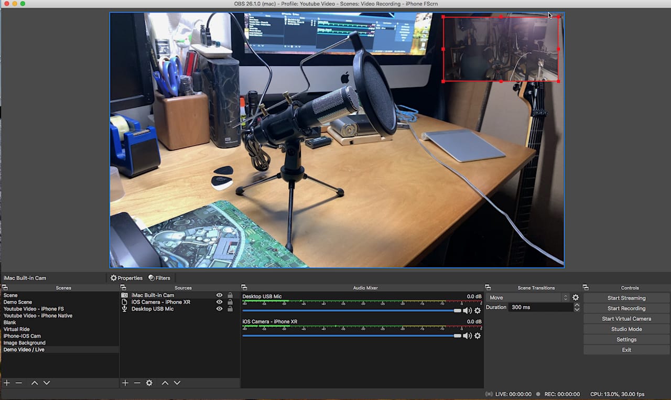The image size is (671, 400).
Task: Open iOS Camera audio settings gear
Action: (478, 336)
